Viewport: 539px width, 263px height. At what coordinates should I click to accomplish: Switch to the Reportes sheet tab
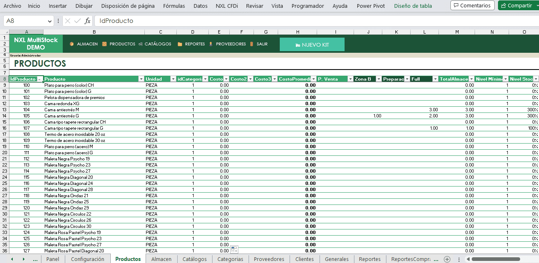[370, 259]
